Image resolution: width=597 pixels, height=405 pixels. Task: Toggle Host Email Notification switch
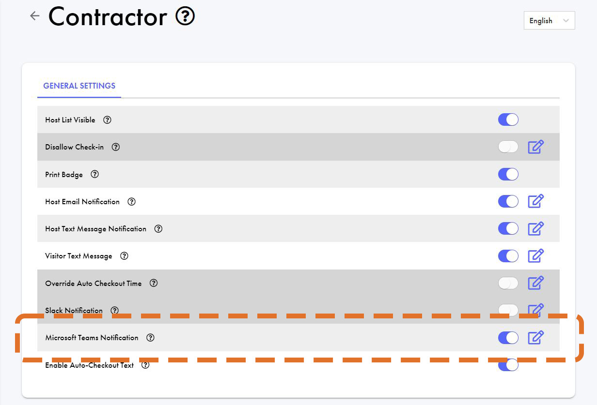[x=508, y=201]
